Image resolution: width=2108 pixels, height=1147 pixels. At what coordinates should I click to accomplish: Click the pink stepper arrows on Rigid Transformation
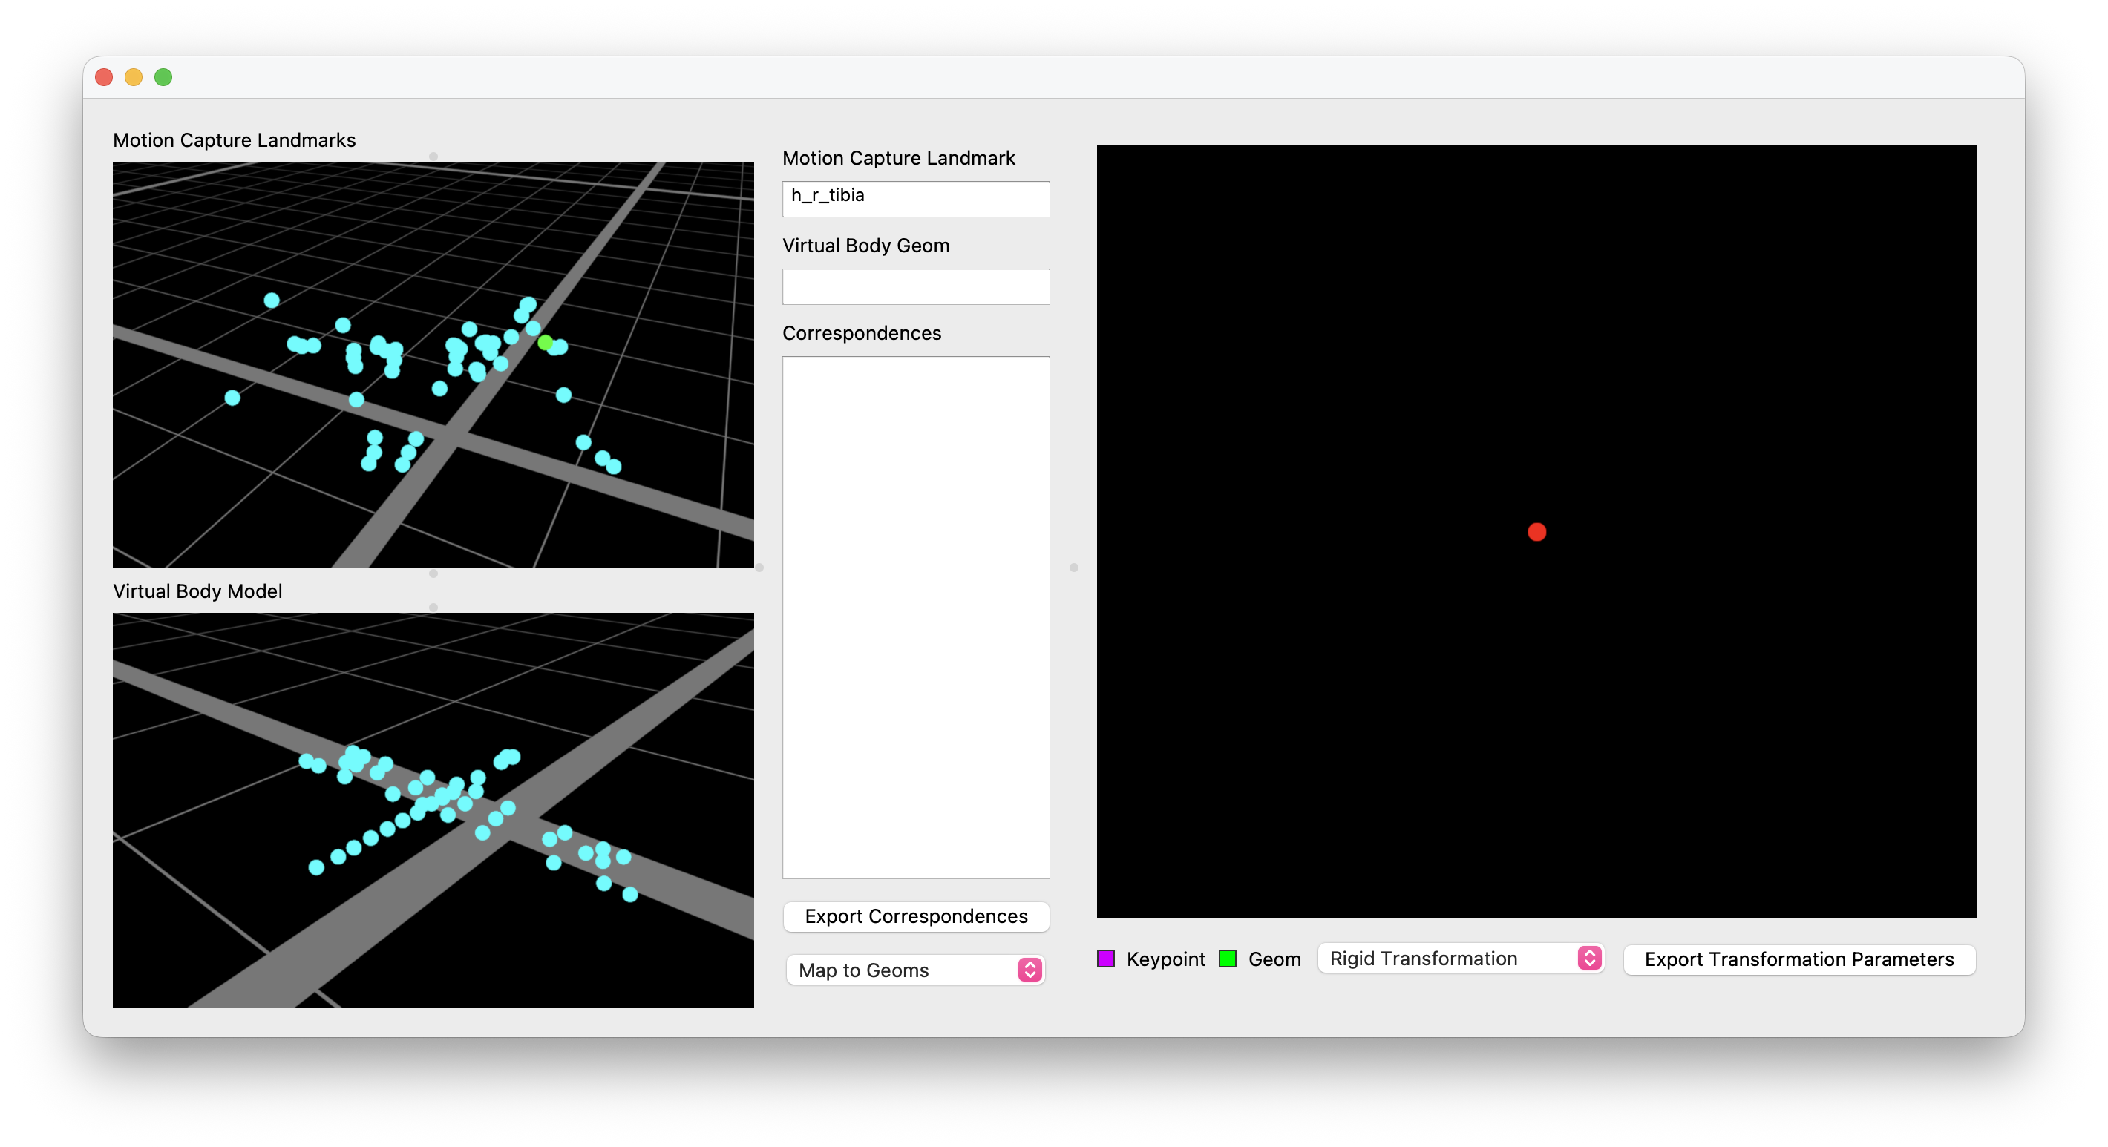tap(1589, 959)
